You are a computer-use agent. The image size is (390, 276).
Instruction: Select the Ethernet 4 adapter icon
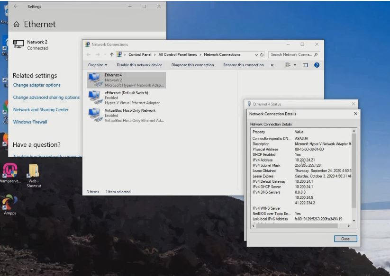tap(95, 80)
